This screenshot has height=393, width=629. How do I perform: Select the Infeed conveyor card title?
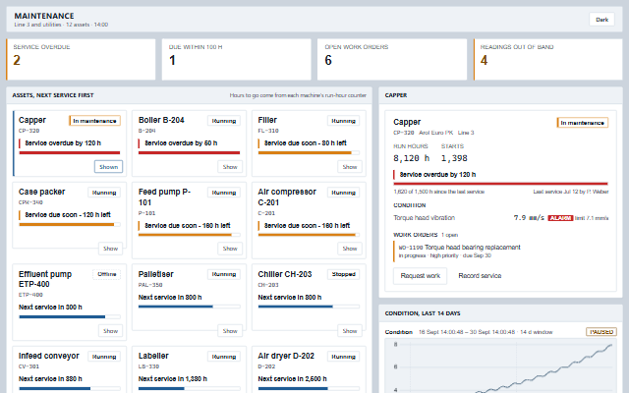click(x=49, y=356)
